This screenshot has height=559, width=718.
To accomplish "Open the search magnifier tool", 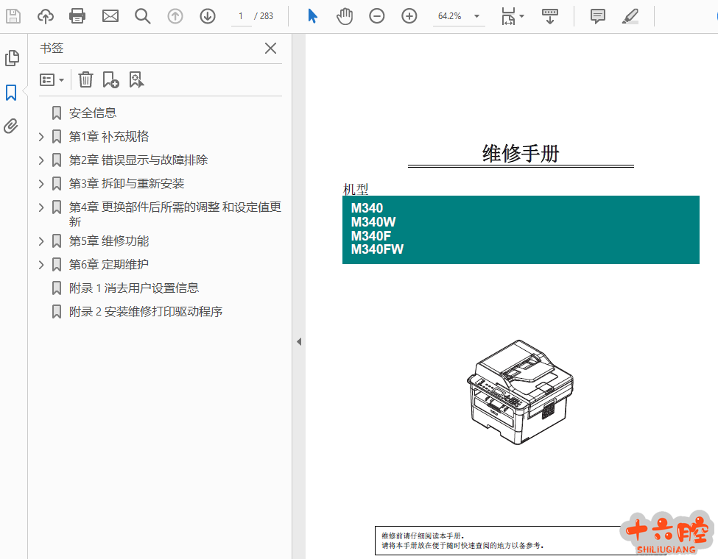I will pyautogui.click(x=143, y=15).
